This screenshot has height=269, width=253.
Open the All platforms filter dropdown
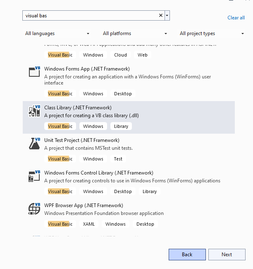(x=135, y=33)
